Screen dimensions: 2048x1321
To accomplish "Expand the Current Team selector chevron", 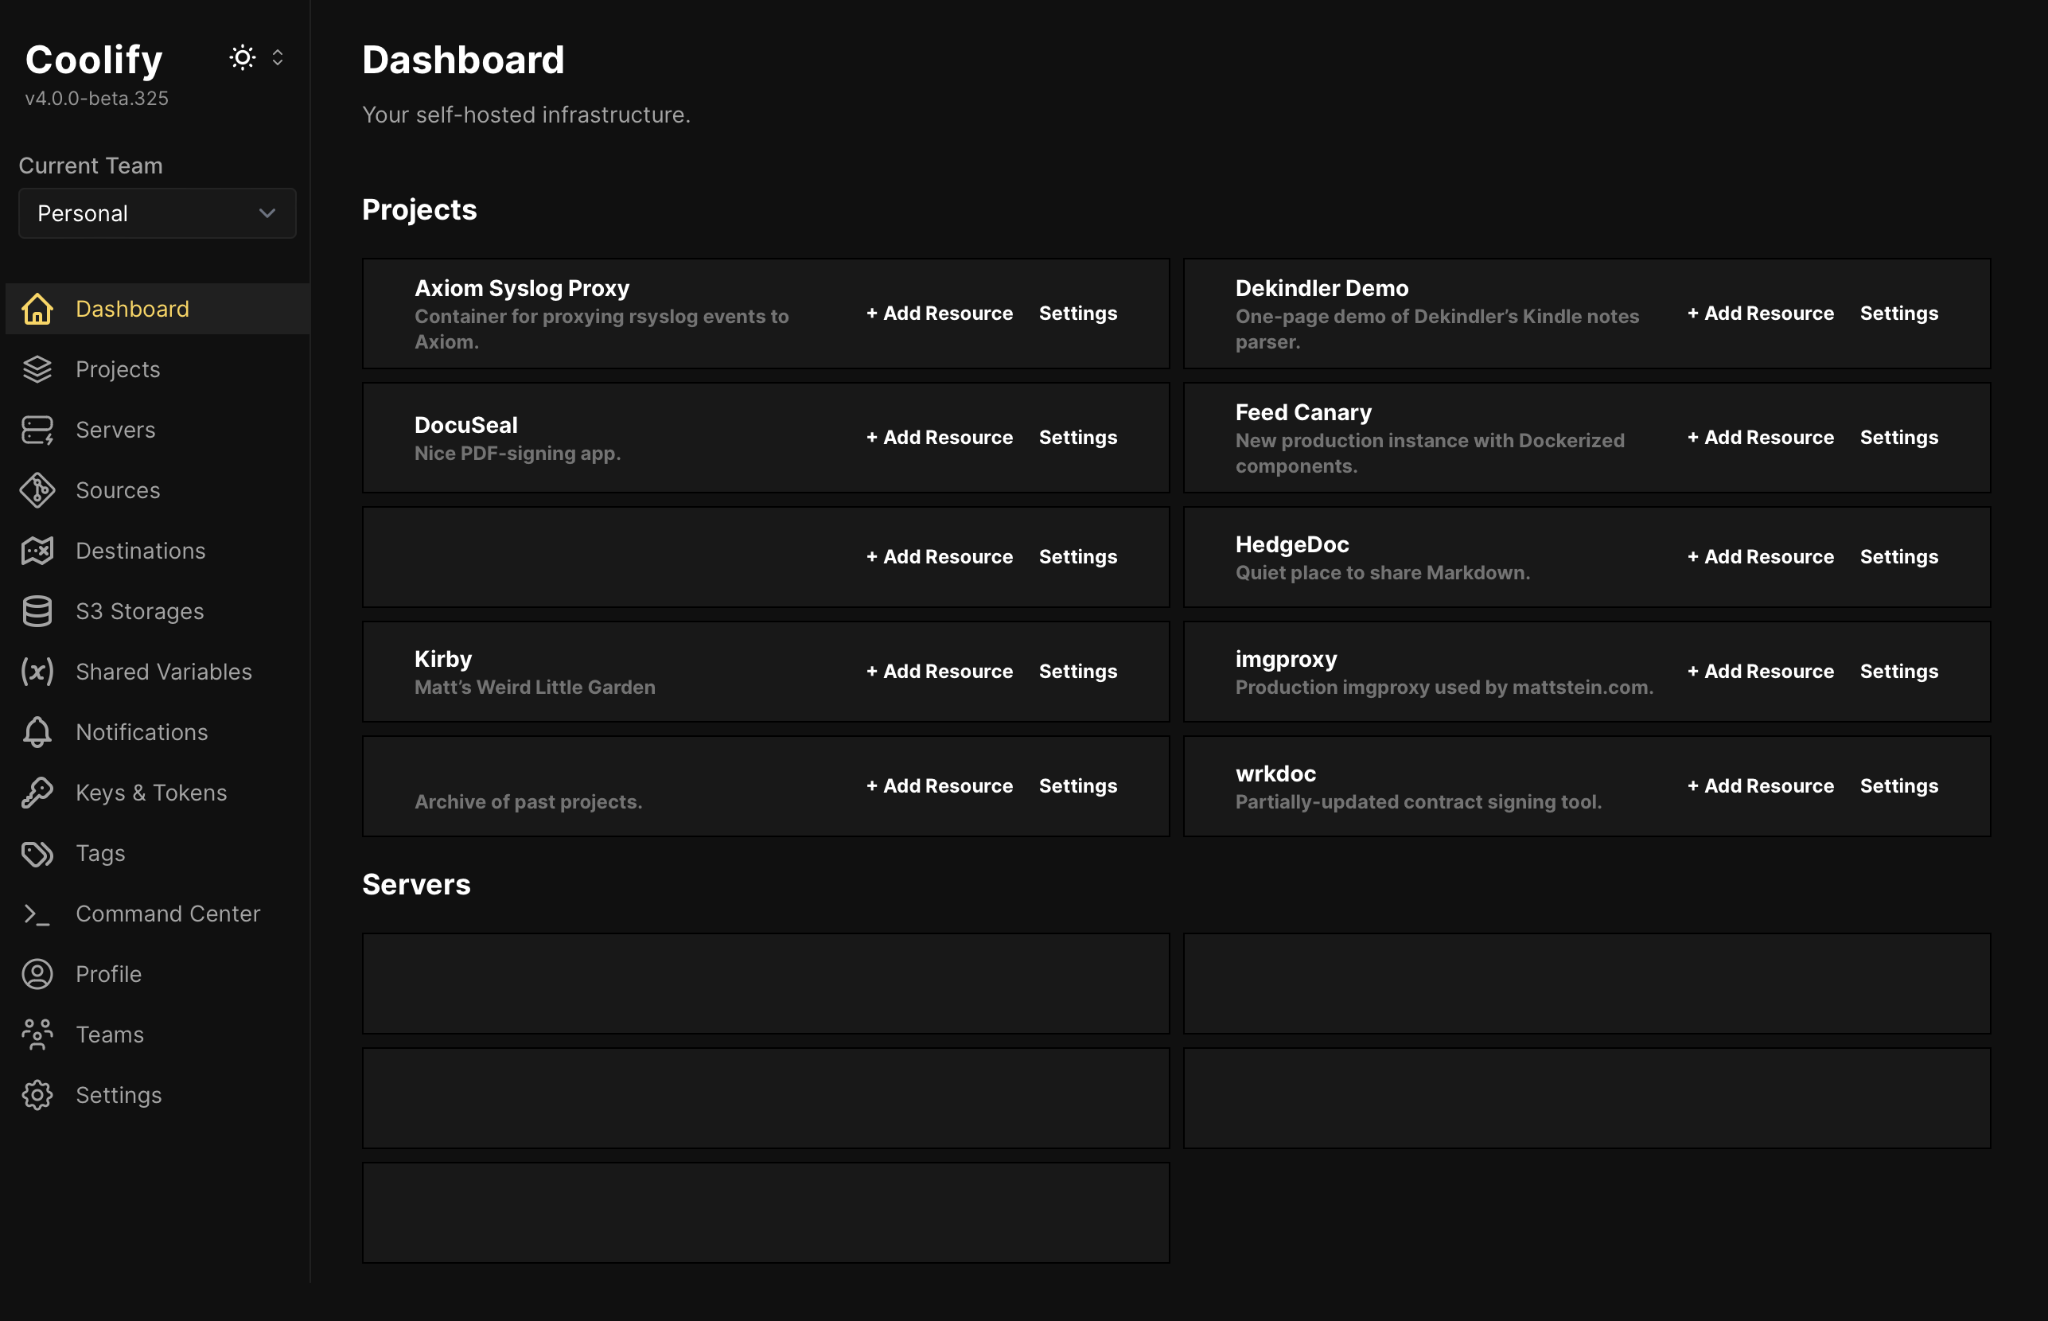I will point(266,212).
